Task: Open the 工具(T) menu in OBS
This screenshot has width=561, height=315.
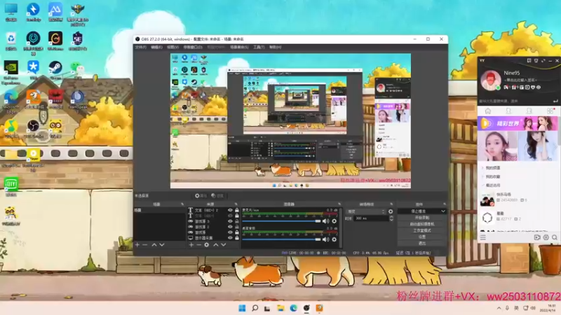Action: 259,47
